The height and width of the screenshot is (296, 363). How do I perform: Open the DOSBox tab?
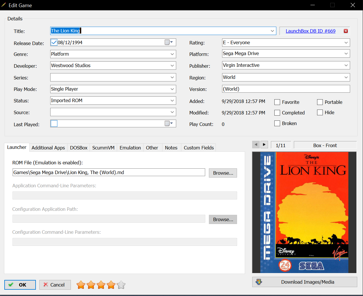(x=79, y=148)
